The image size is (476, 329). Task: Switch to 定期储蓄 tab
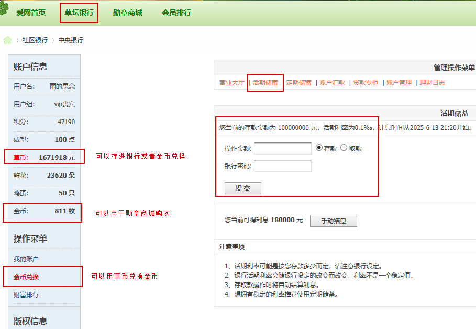[x=298, y=83]
